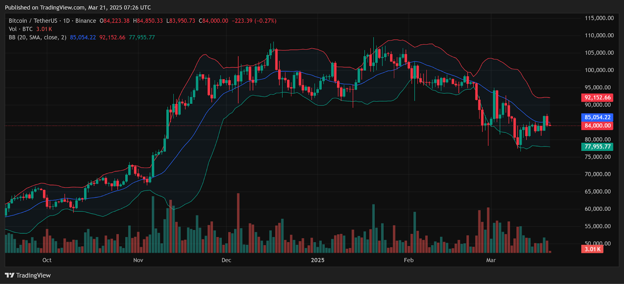Select the 'BB (20, SMA, close, 2)' indicator label
The height and width of the screenshot is (284, 624).
click(37, 37)
